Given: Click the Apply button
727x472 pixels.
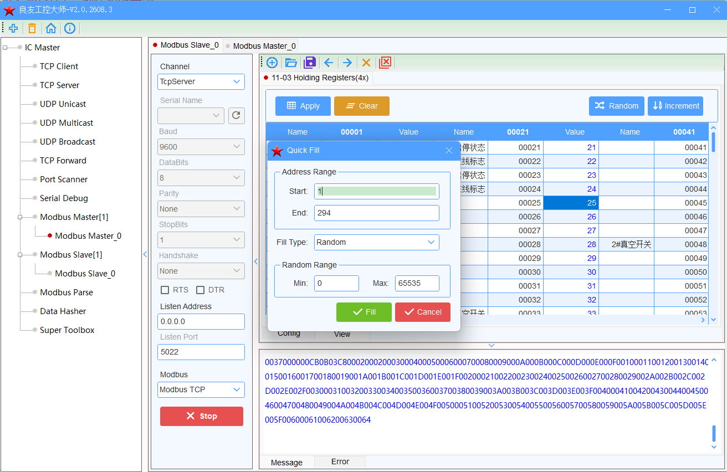Looking at the screenshot, I should tap(303, 106).
